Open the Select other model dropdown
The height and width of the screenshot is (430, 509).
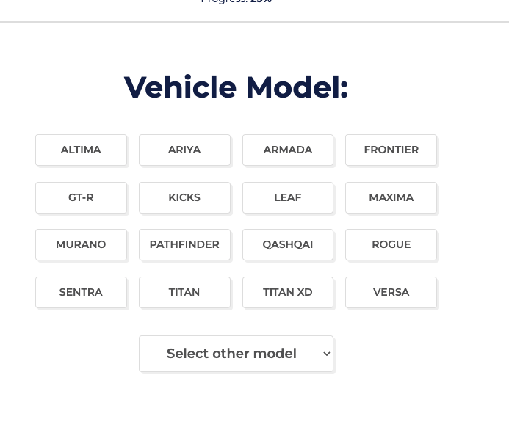point(231,354)
